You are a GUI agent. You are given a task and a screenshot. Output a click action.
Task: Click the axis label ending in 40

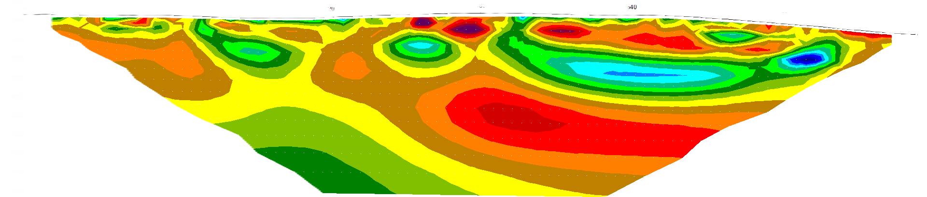pyautogui.click(x=632, y=7)
